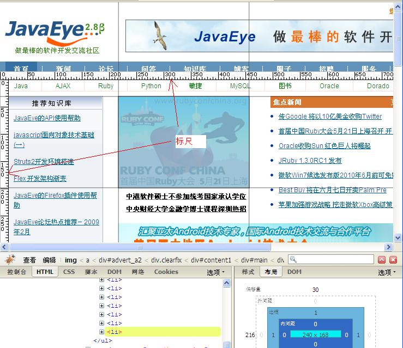Open link JavaEye论坛热点推荐－2009年2月
This screenshot has height=348, width=403.
point(56,227)
